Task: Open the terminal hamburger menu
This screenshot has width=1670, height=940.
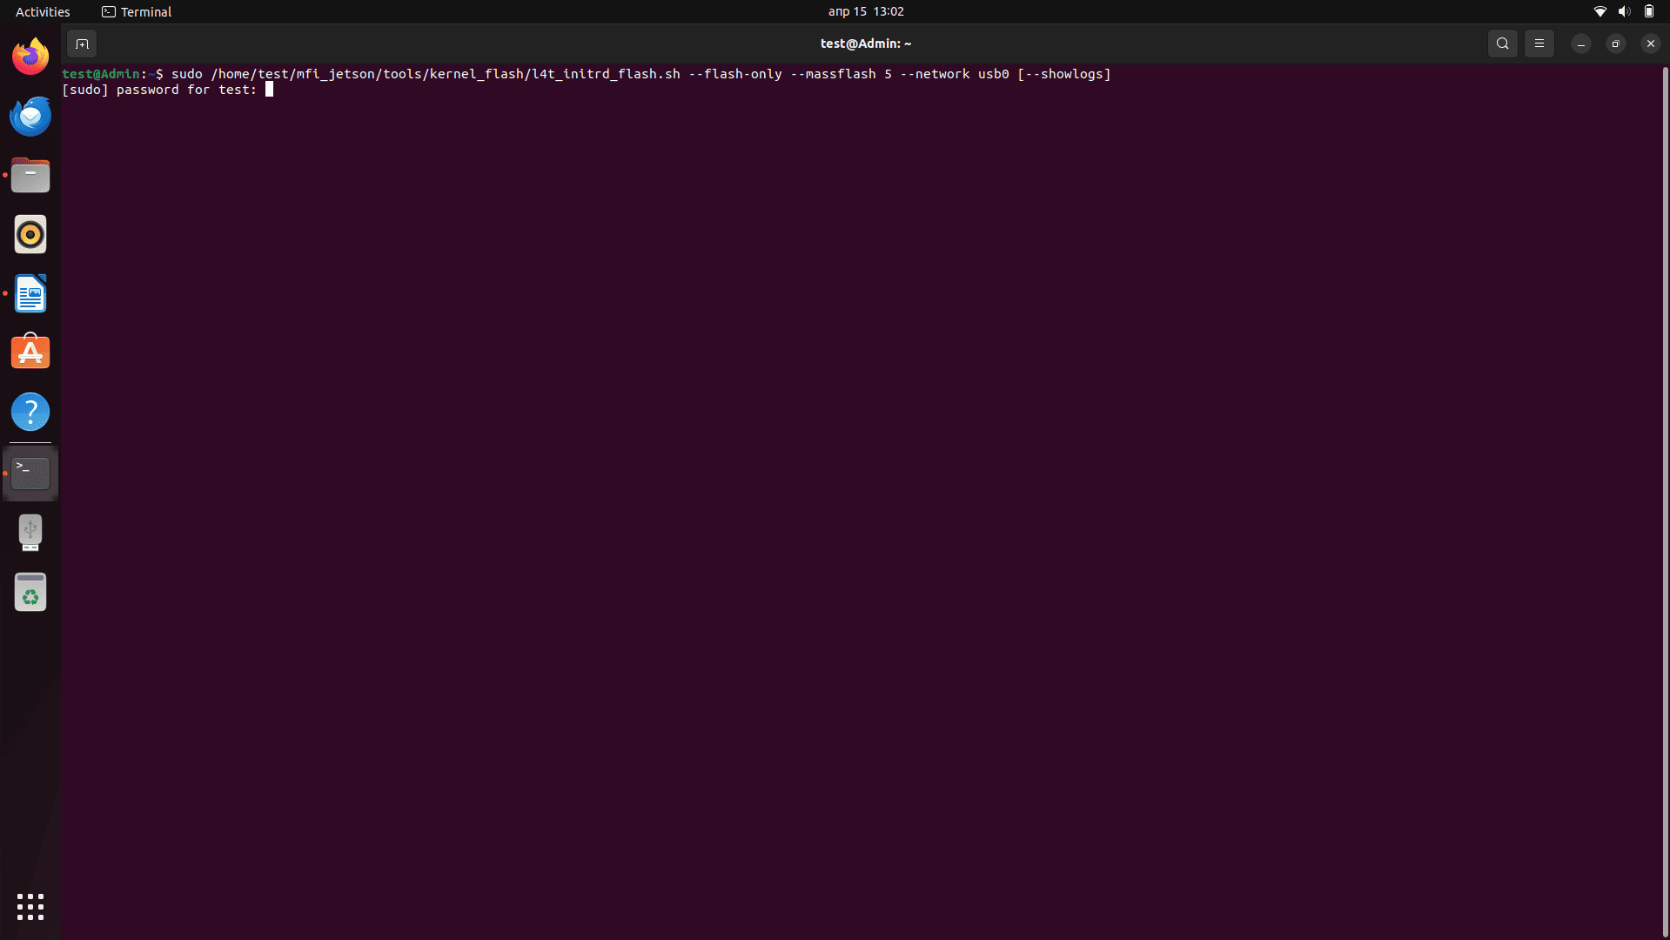Action: pyautogui.click(x=1539, y=44)
